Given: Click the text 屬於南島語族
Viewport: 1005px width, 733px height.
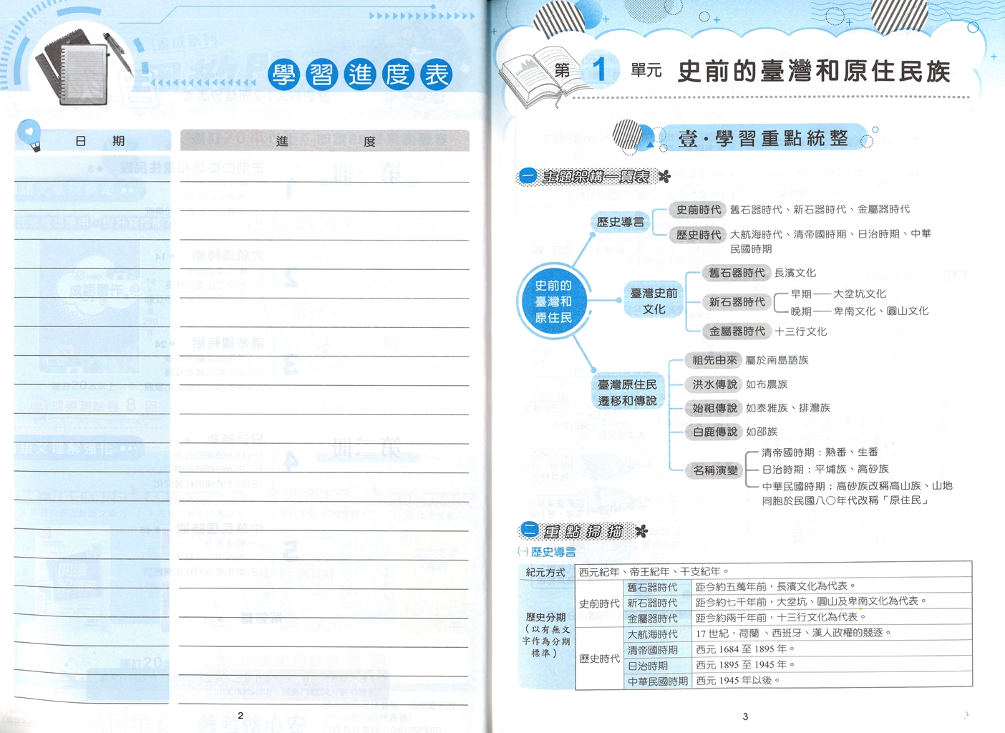Looking at the screenshot, I should [777, 360].
